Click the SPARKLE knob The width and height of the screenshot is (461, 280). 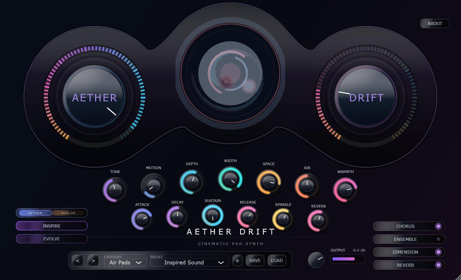(x=283, y=219)
